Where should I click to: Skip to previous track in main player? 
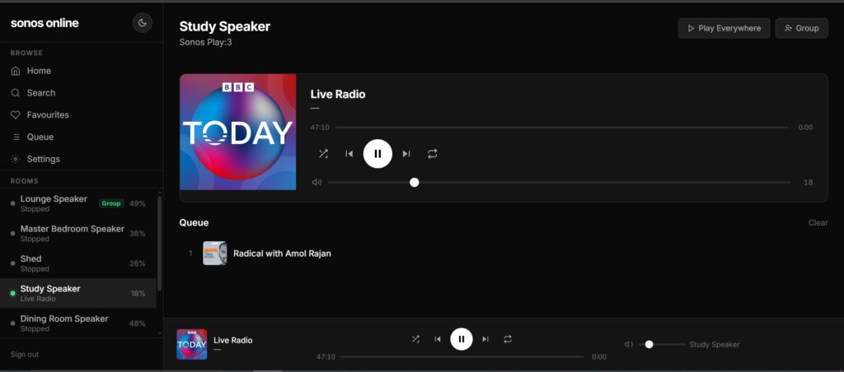tap(349, 154)
